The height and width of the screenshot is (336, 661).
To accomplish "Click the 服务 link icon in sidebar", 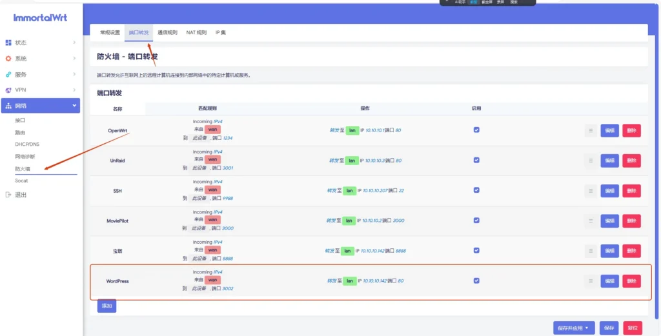I will (x=8, y=75).
